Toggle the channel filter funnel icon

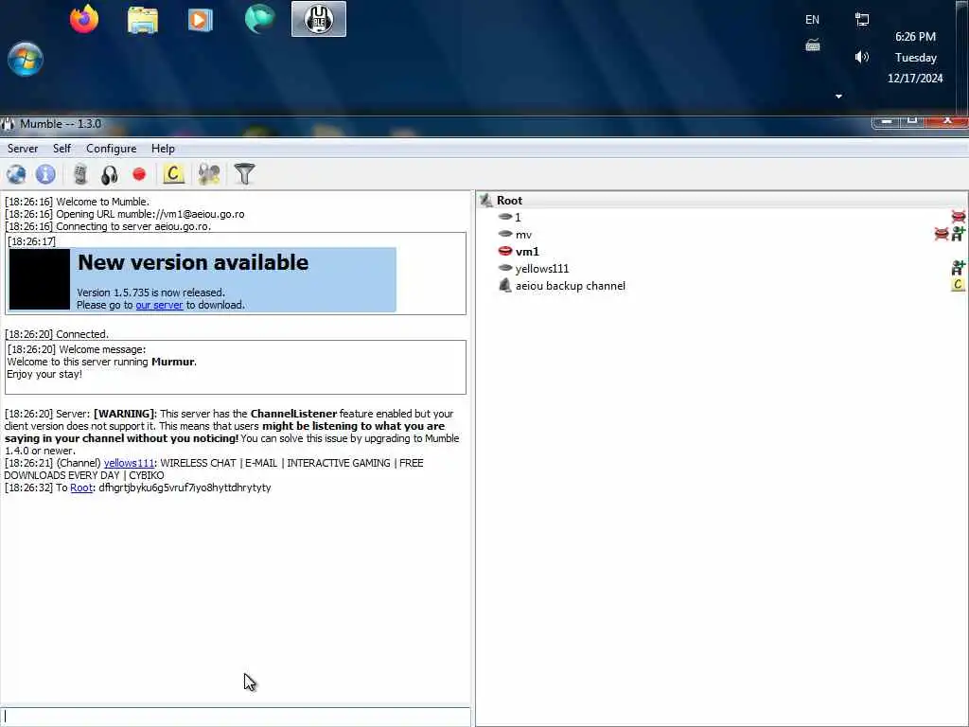244,174
